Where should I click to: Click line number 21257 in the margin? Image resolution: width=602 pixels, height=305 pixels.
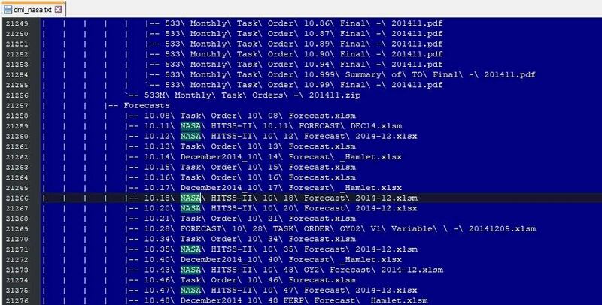(17, 105)
